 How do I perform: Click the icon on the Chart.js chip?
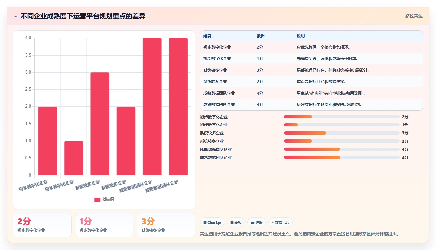click(205, 222)
